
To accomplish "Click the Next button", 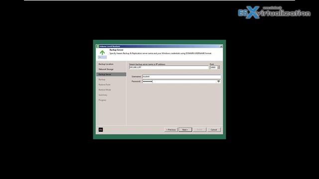I will (185, 130).
